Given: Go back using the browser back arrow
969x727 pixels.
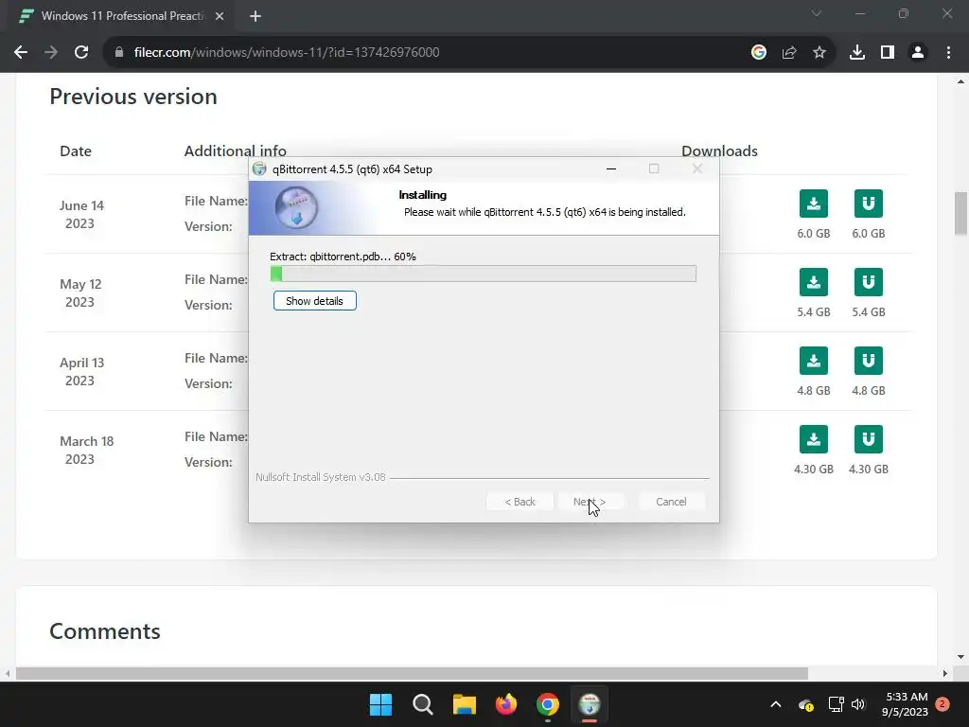Looking at the screenshot, I should point(21,53).
